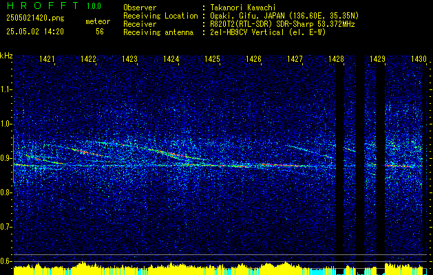The height and width of the screenshot is (275, 433).
Task: Click the 1425 time marker
Action: coord(212,59)
